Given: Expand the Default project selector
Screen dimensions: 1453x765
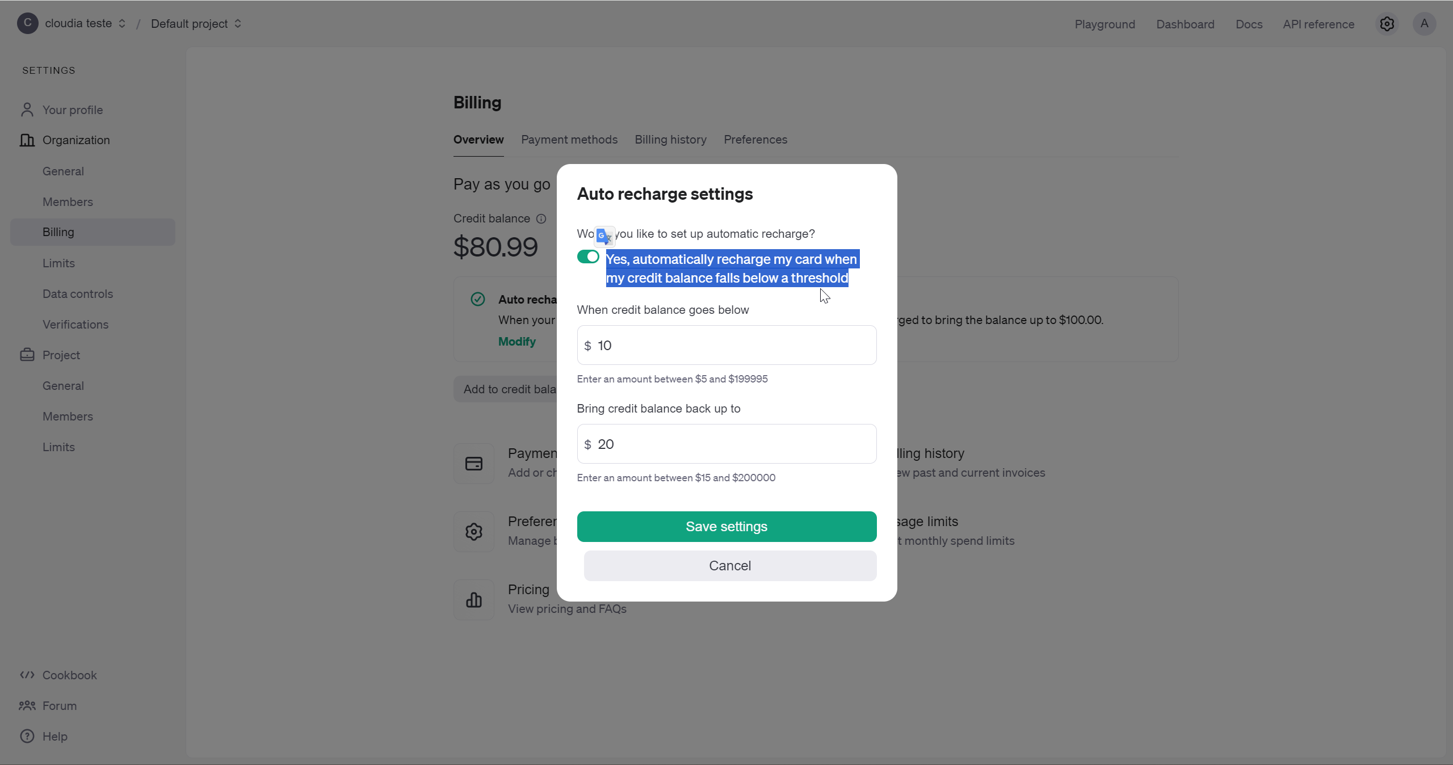Looking at the screenshot, I should tap(196, 24).
